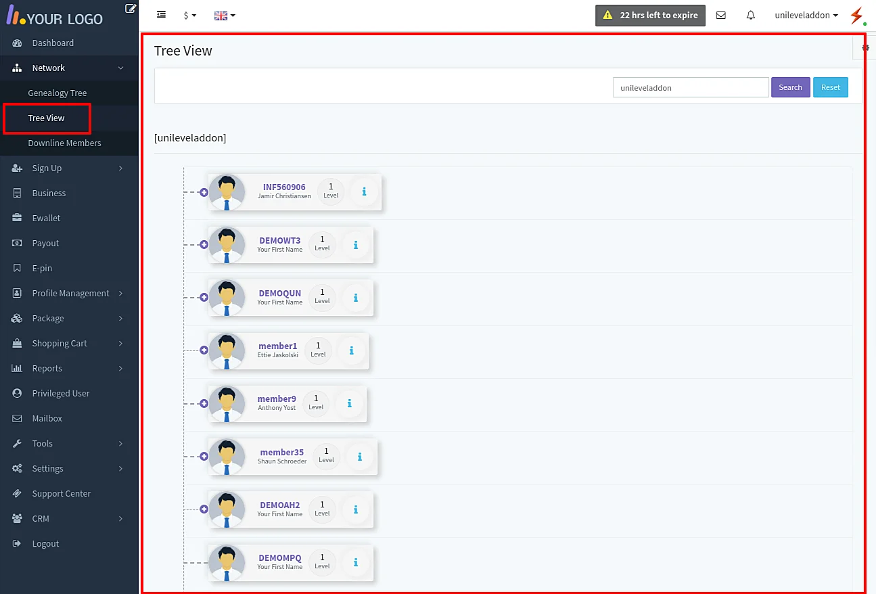
Task: Open the unileveladdon user dropdown
Action: 806,15
